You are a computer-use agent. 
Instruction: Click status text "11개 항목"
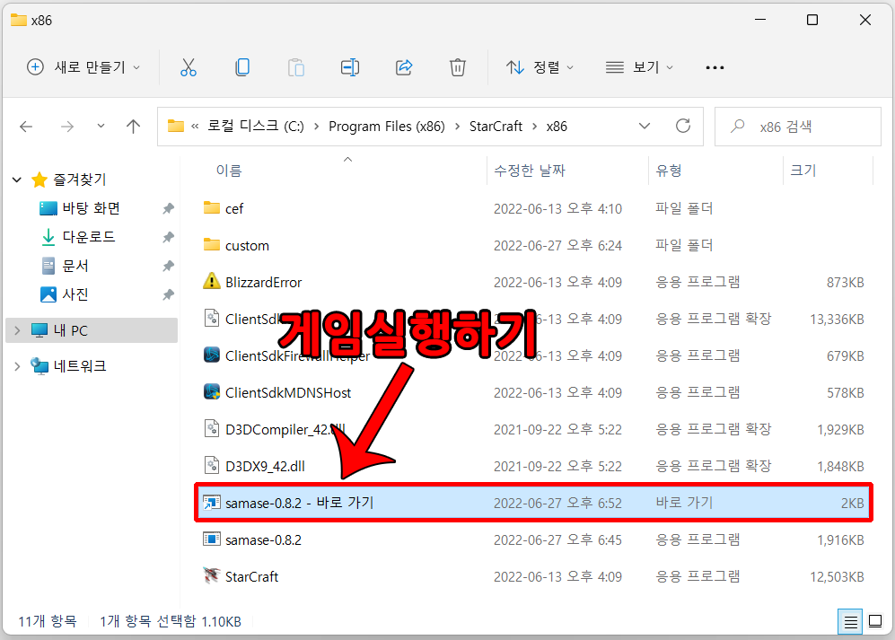point(48,621)
